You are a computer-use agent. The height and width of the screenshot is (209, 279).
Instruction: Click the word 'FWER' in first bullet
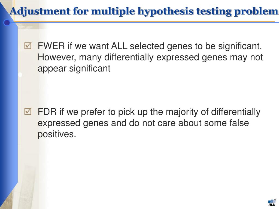[51, 46]
